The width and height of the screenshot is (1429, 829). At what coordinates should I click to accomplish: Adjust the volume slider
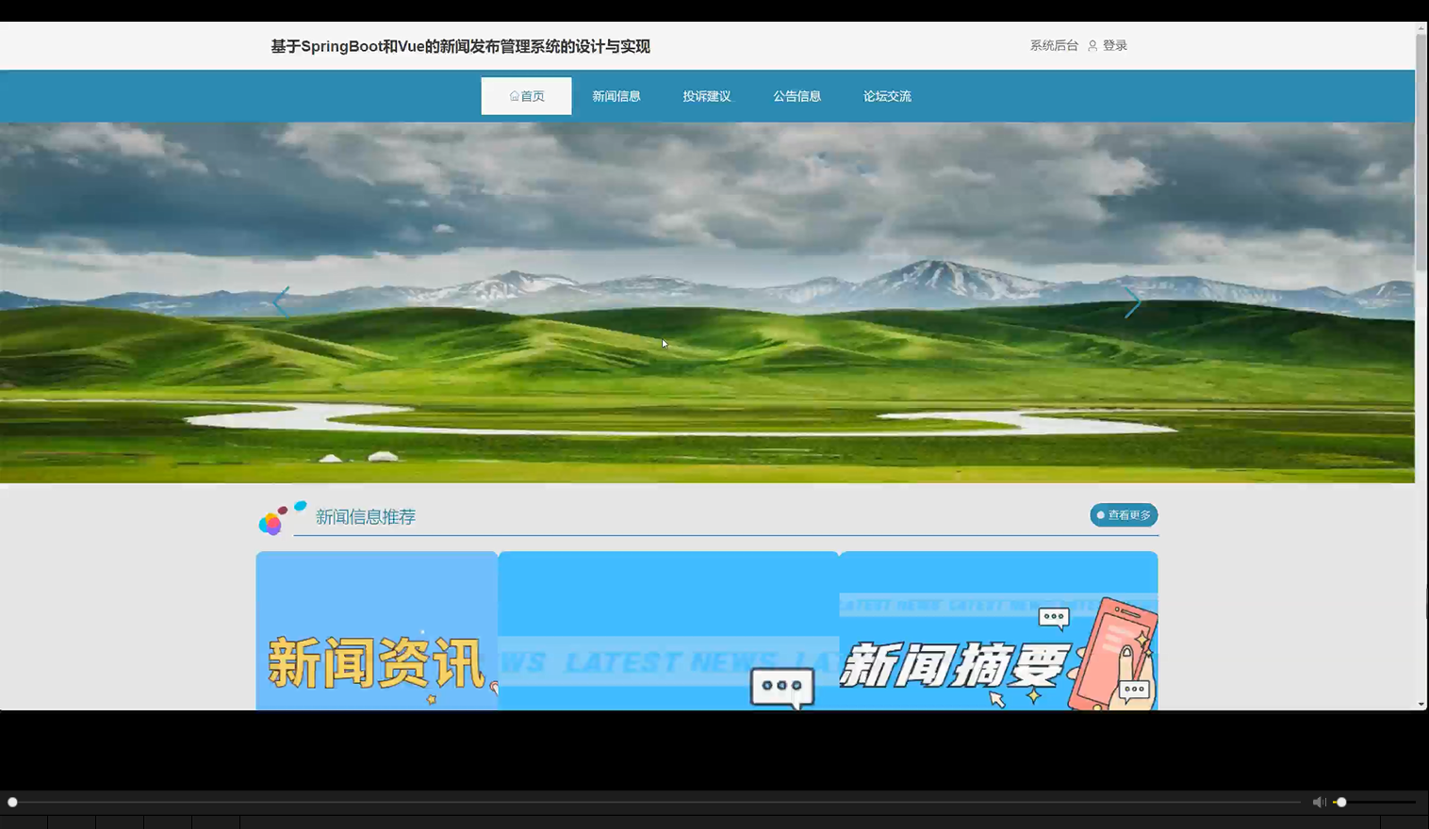click(x=1342, y=802)
